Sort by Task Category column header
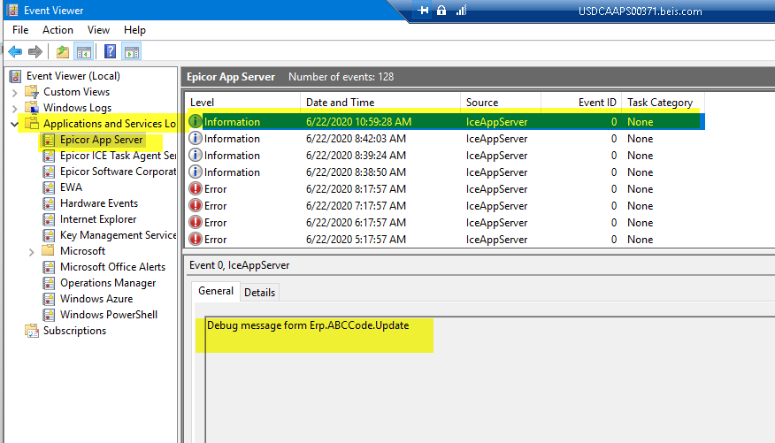 click(x=663, y=103)
